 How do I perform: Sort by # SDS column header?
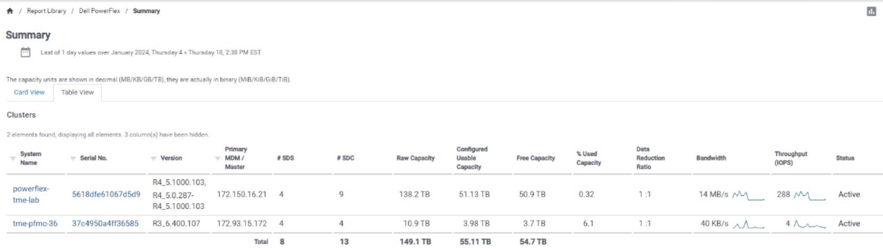(x=285, y=158)
